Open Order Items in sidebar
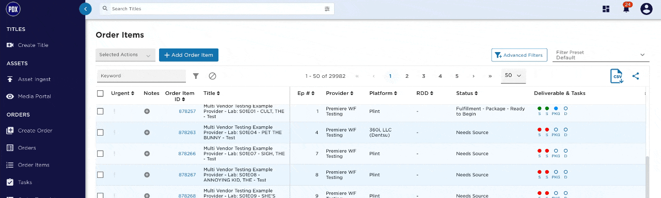The width and height of the screenshot is (661, 198). click(x=34, y=165)
